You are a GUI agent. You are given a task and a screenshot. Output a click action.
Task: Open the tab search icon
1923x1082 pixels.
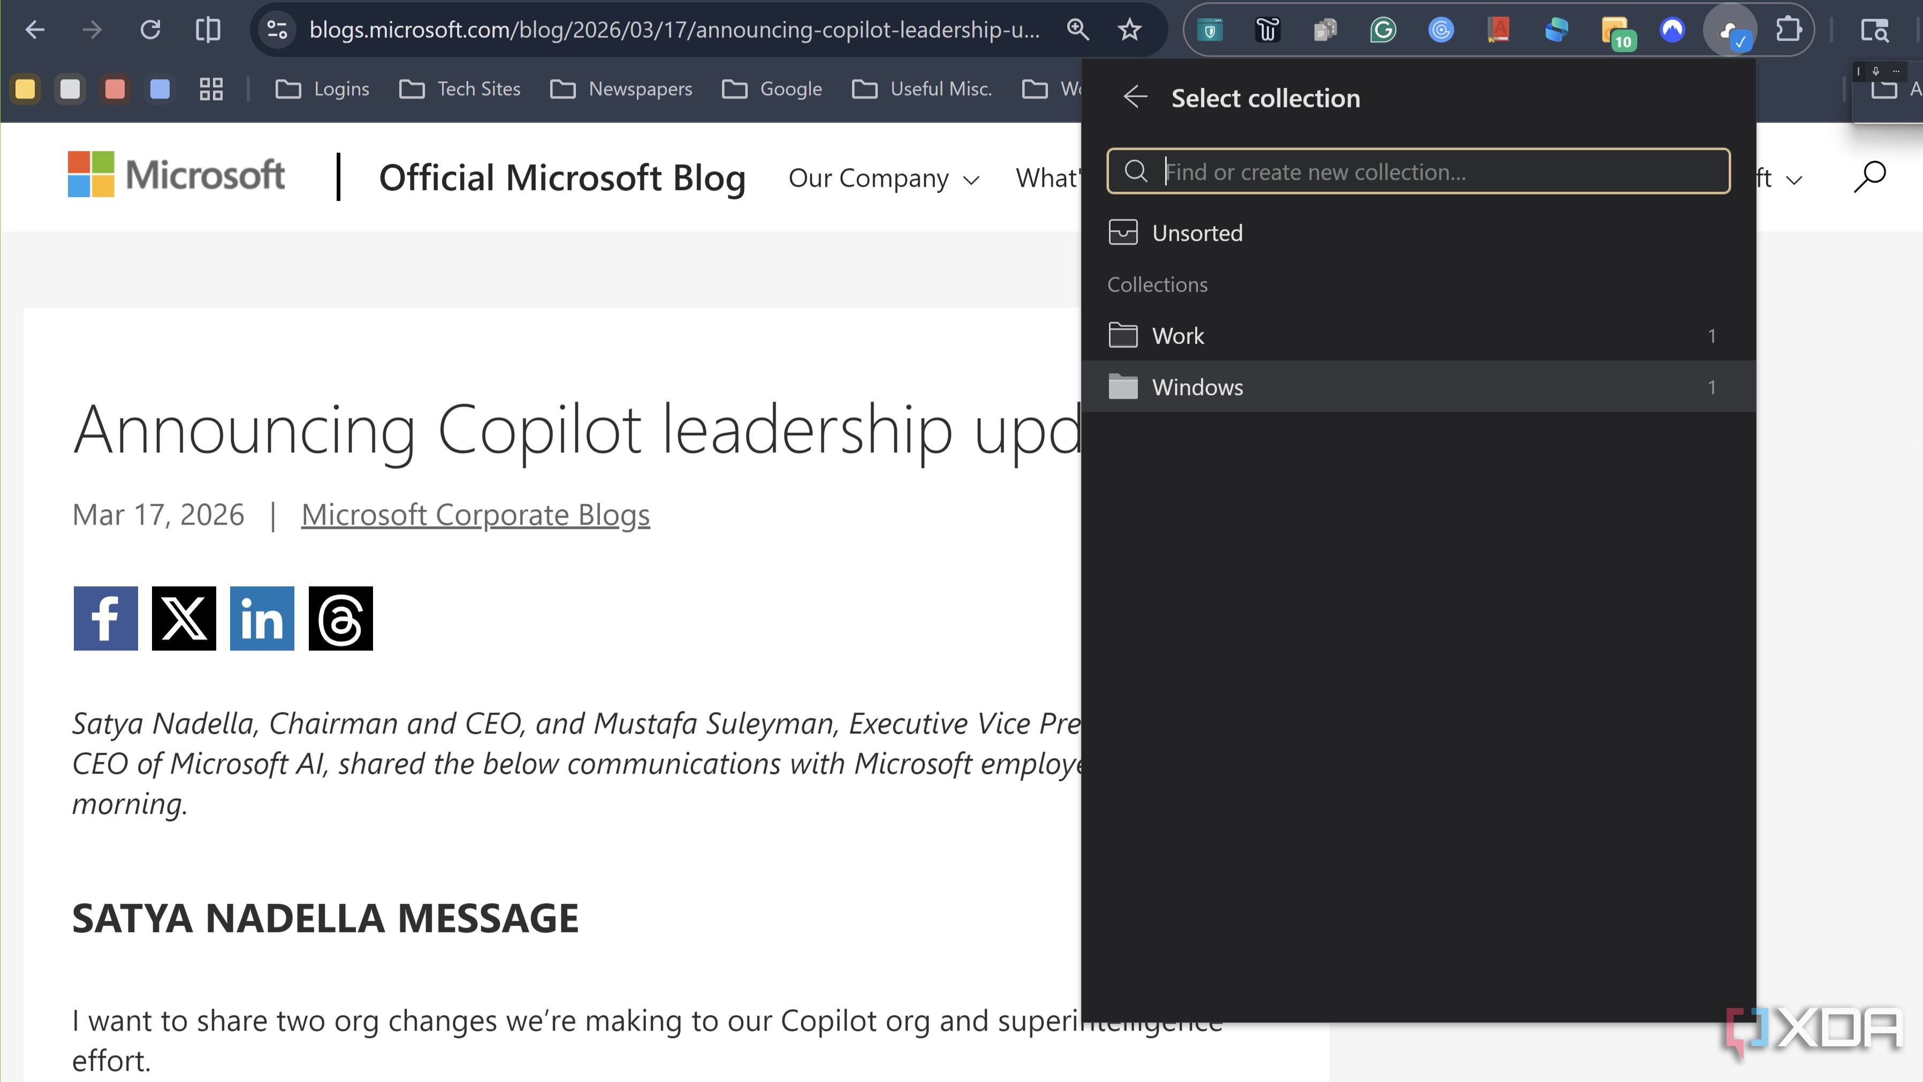(x=1874, y=30)
